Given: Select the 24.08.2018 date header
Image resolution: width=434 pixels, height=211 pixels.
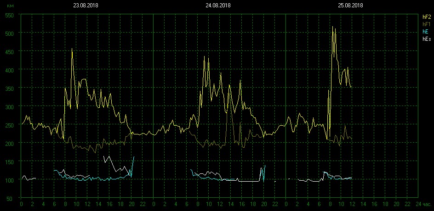Looking at the screenshot, I should (x=218, y=6).
